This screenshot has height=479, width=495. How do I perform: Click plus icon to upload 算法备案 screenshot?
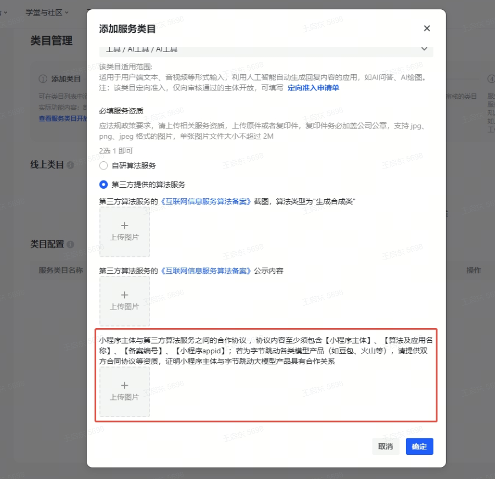pos(124,226)
